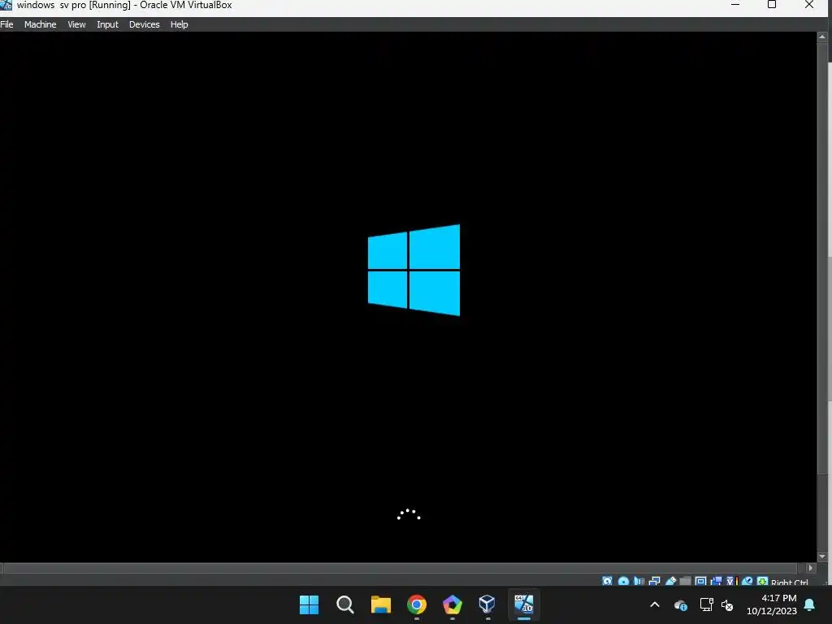Click the keyboard capture green arrow icon
The image size is (832, 624).
(762, 581)
